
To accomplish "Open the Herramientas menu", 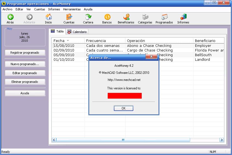I will pyautogui.click(x=72, y=9).
